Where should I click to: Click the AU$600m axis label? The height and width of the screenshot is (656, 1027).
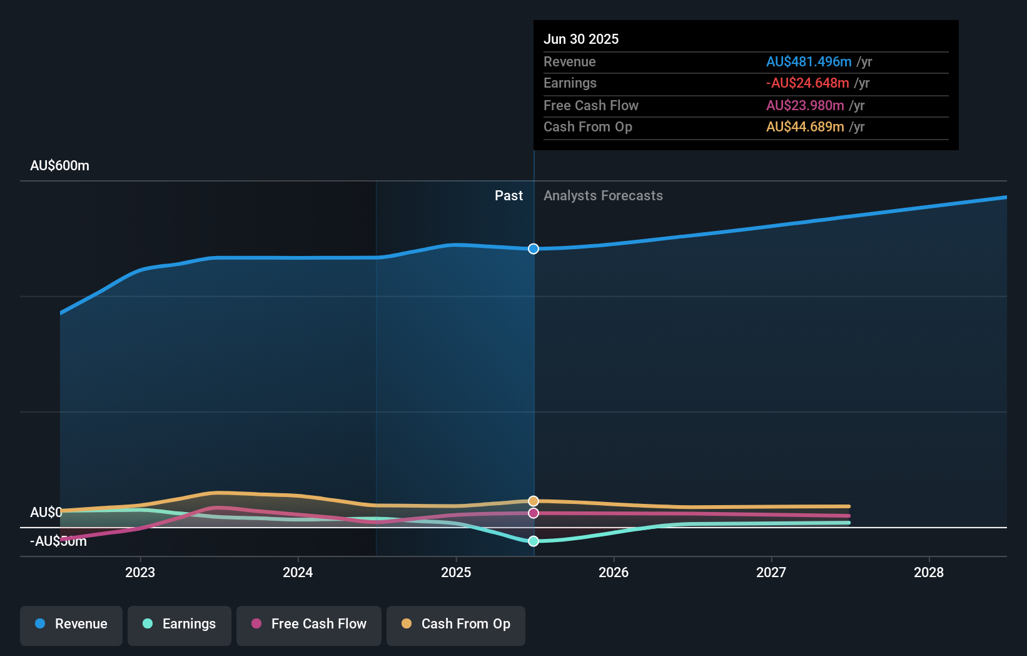[x=59, y=165]
